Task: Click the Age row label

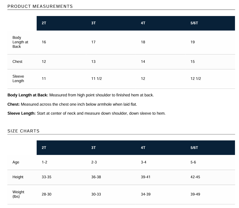Action: click(x=16, y=162)
